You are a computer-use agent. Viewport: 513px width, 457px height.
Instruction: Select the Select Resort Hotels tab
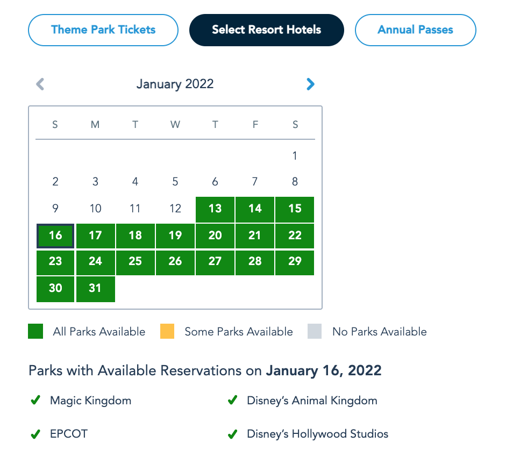click(x=267, y=30)
